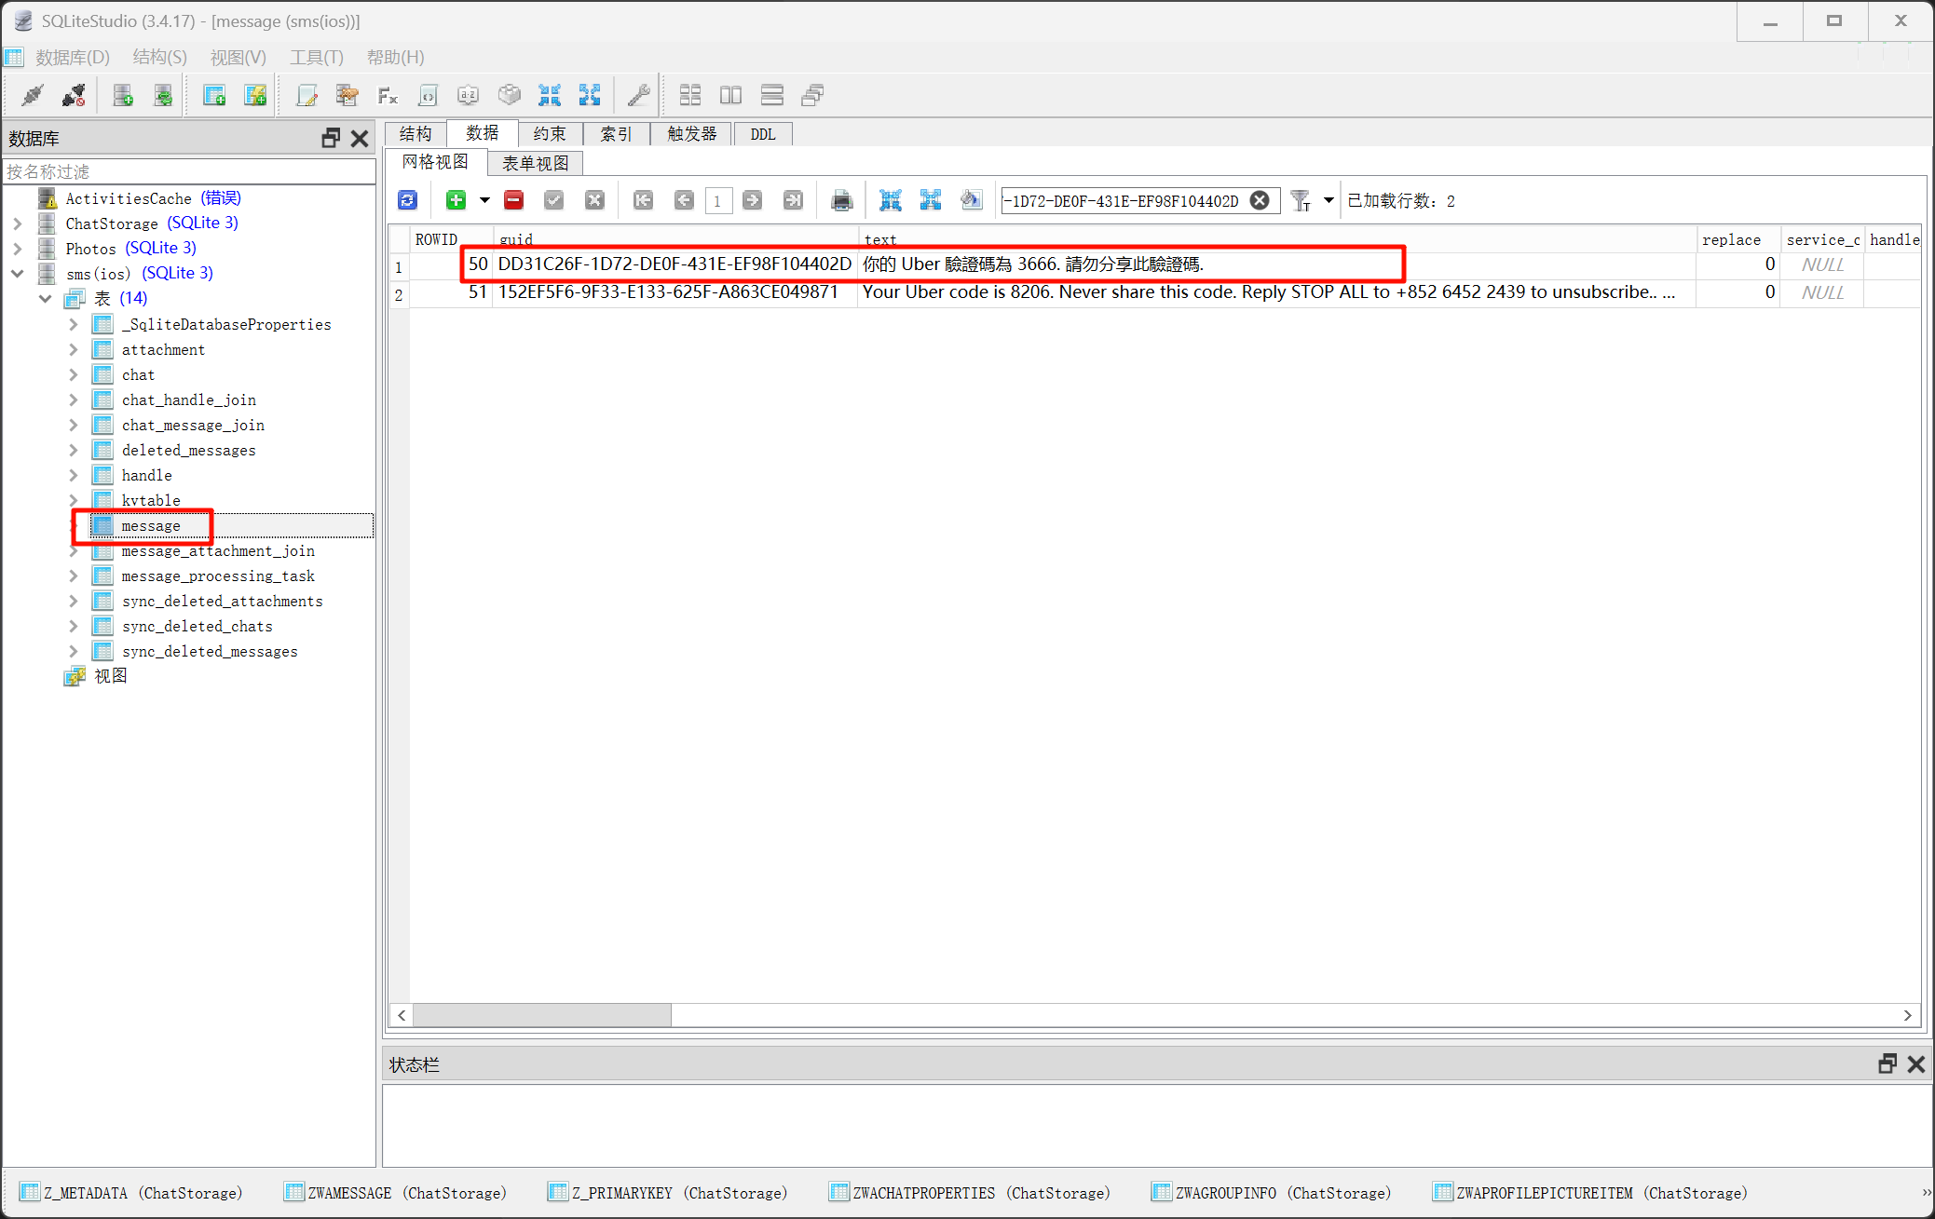The height and width of the screenshot is (1219, 1935).
Task: Switch to the DDL tab
Action: coord(762,134)
